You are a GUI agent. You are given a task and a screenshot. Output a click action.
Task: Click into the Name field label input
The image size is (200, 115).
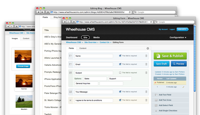pos(93,56)
